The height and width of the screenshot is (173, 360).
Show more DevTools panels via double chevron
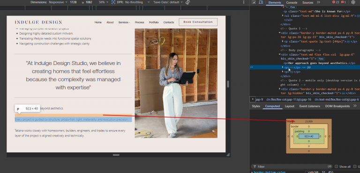click(x=318, y=2)
